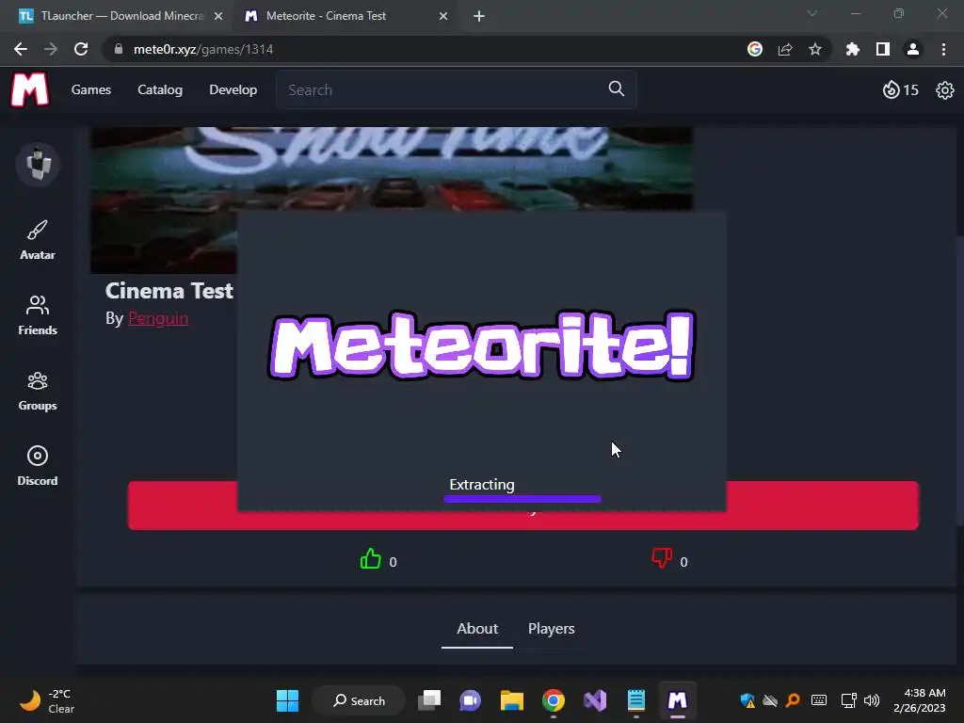Open the Games menu
964x723 pixels.
coord(91,89)
